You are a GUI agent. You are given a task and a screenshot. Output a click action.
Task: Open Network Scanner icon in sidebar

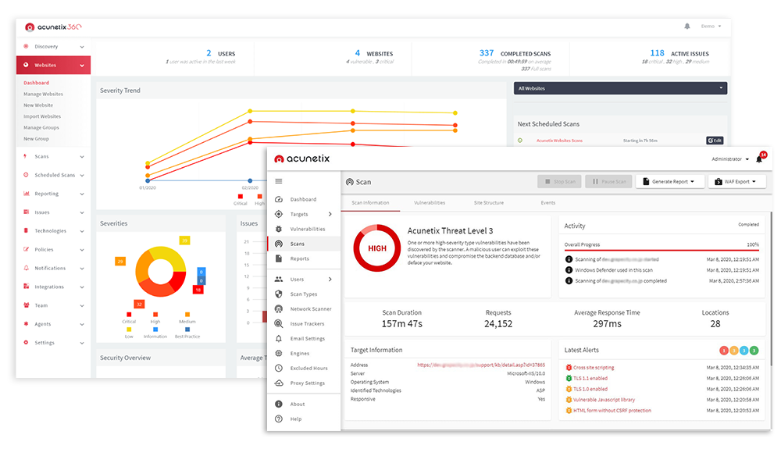(279, 309)
